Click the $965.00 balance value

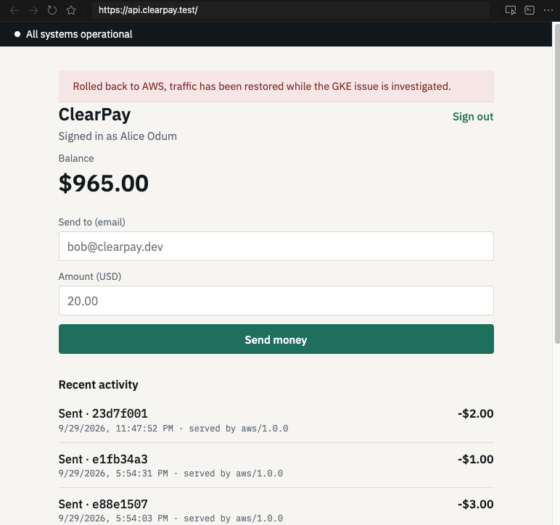[x=104, y=183]
